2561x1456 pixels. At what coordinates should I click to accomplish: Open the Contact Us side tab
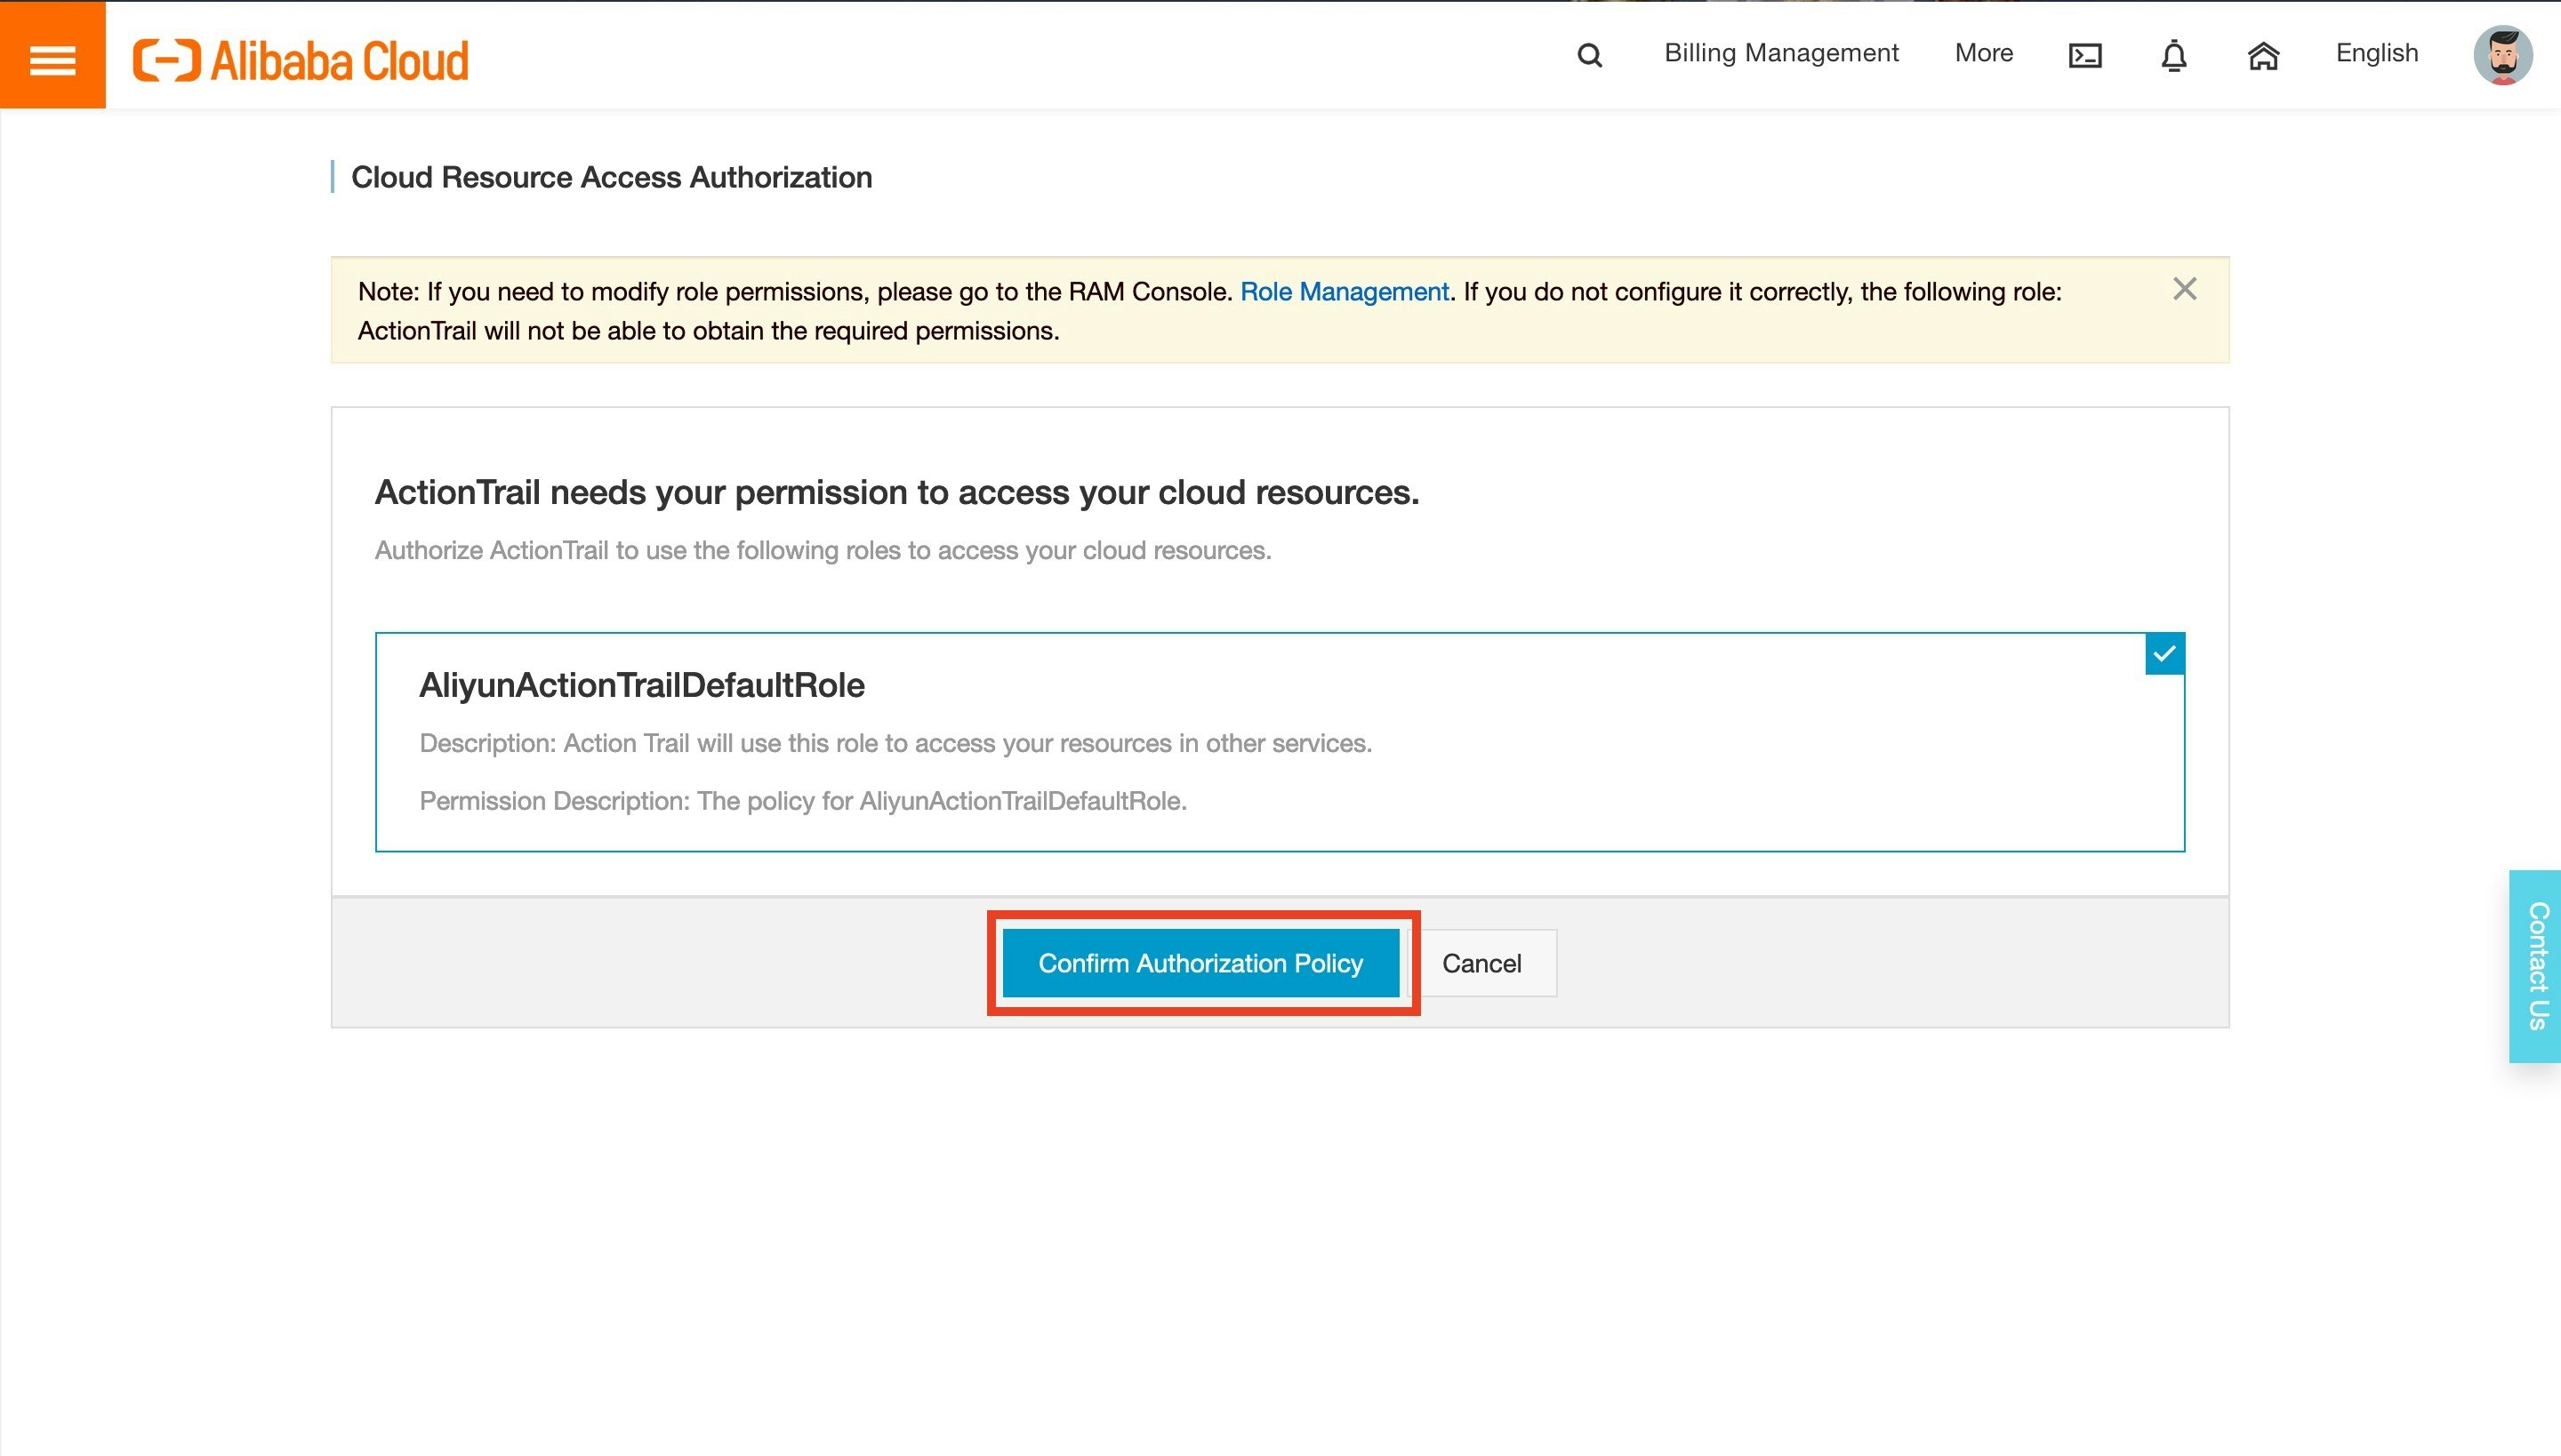tap(2535, 966)
